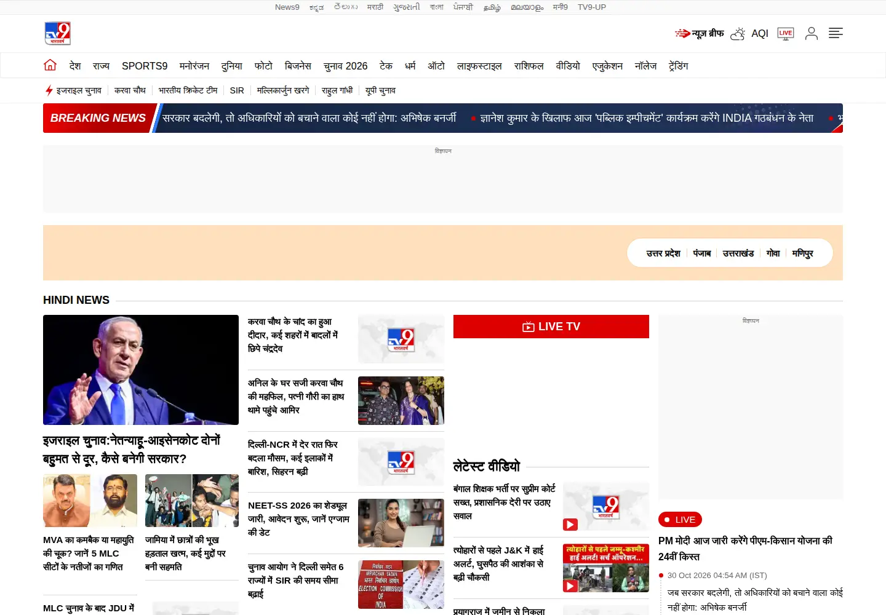Select the पंजाब state link
This screenshot has height=615, width=886.
(x=702, y=253)
